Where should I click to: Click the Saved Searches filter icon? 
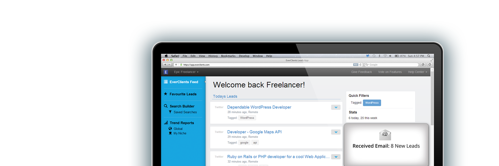[170, 112]
